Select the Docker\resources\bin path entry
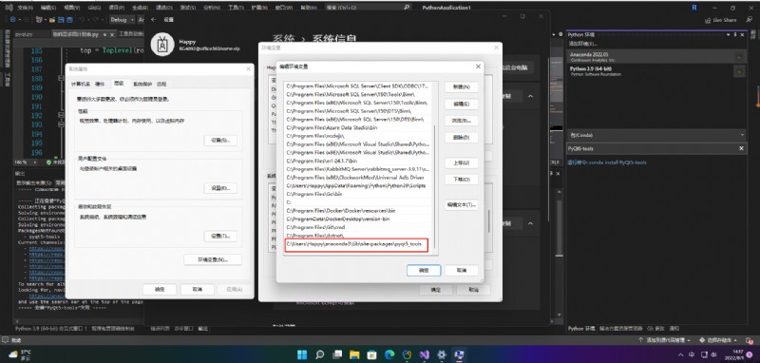This screenshot has width=760, height=363. tap(358, 211)
